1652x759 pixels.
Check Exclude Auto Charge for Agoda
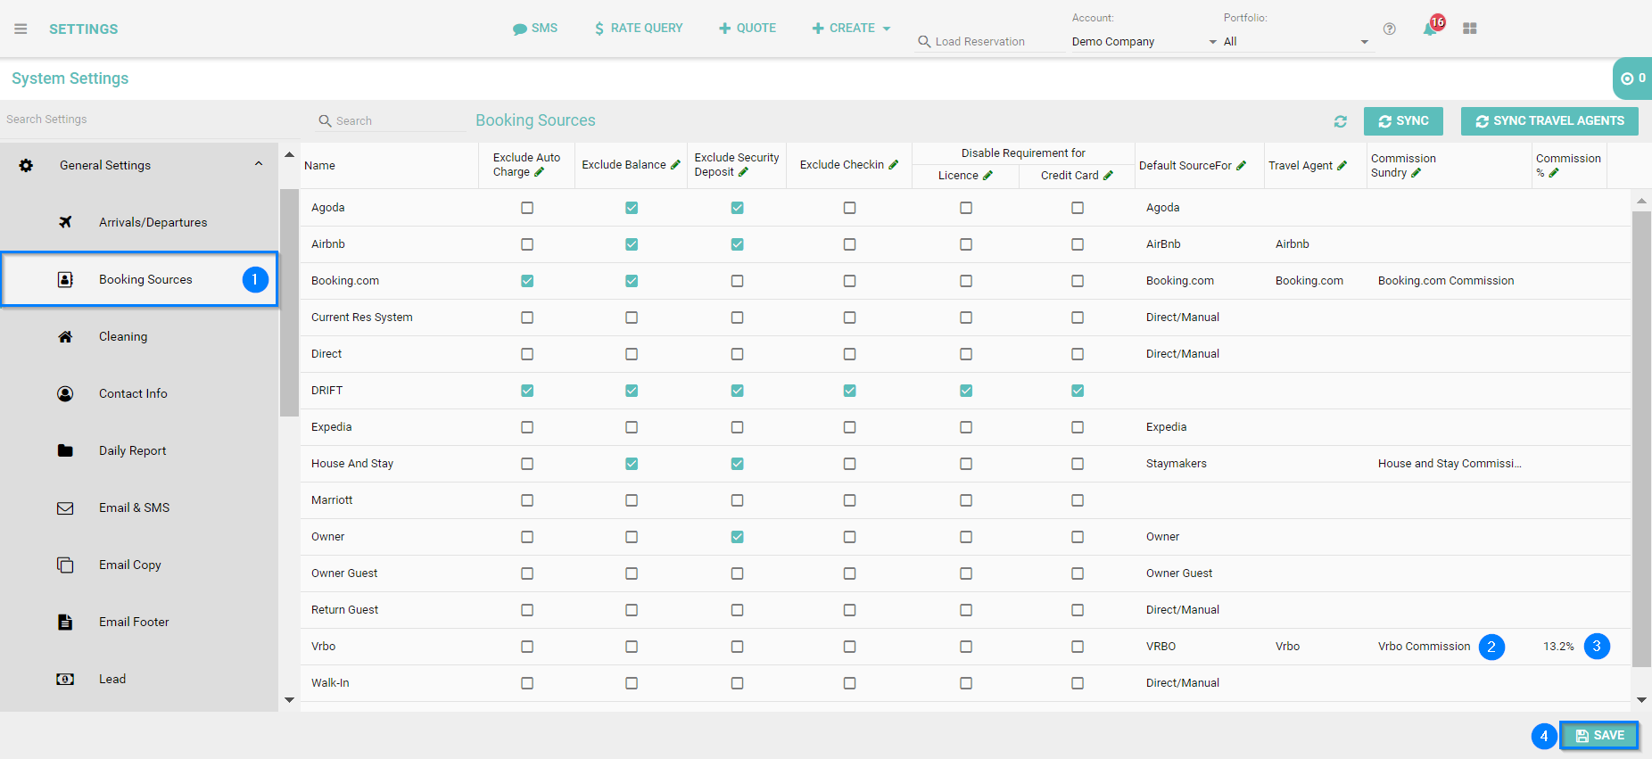pyautogui.click(x=527, y=208)
